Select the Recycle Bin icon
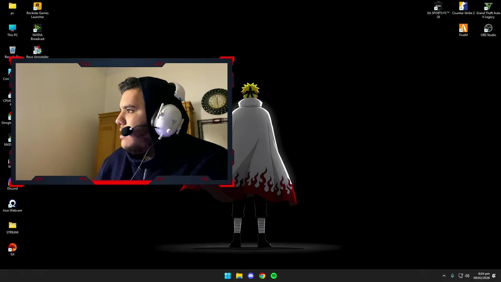Screen dimensions: 501x282 [x=12, y=52]
